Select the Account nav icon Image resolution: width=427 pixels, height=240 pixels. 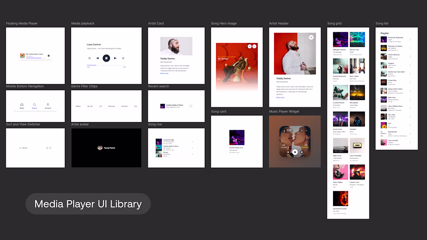tap(48, 104)
